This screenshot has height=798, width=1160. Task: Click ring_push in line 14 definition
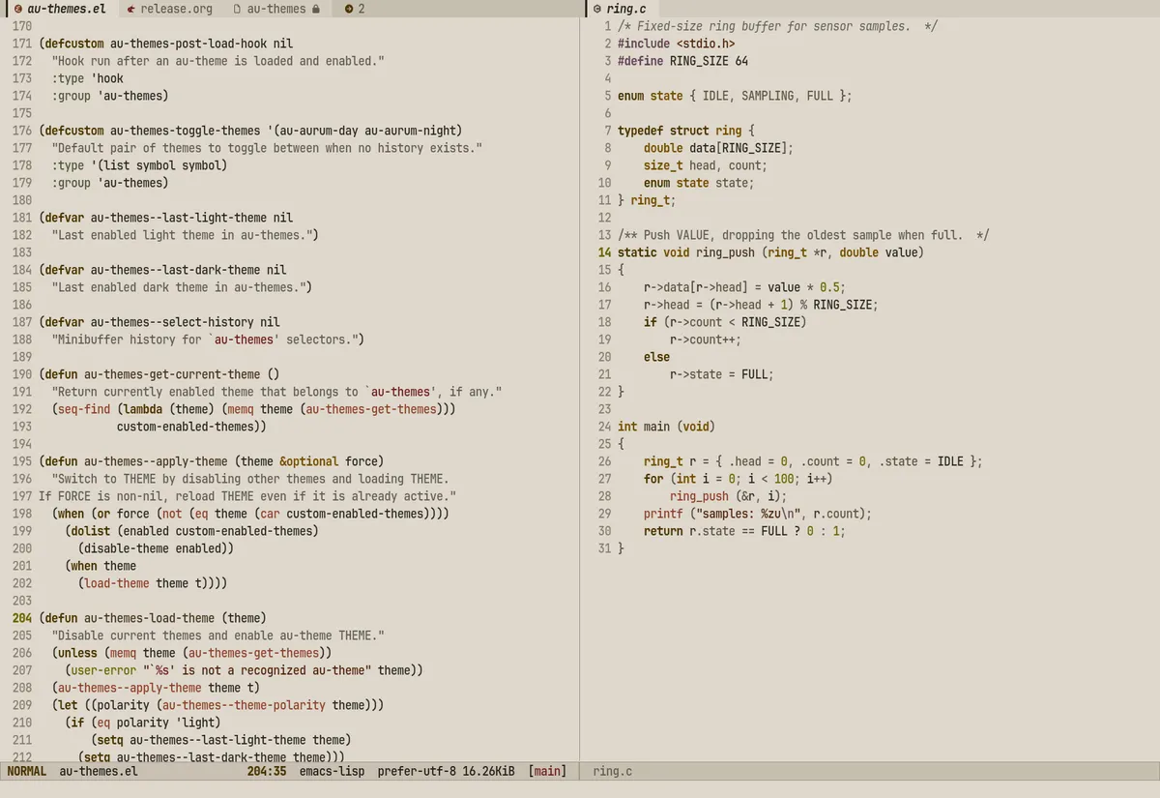(x=726, y=252)
